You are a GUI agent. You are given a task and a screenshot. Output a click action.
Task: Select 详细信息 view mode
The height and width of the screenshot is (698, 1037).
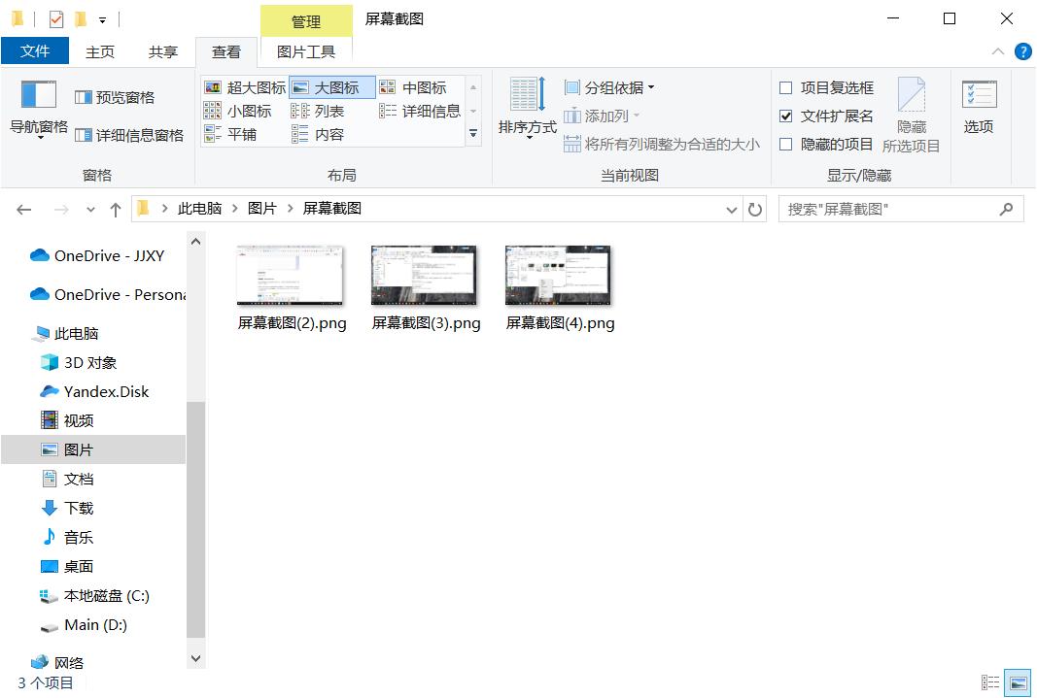pyautogui.click(x=424, y=110)
